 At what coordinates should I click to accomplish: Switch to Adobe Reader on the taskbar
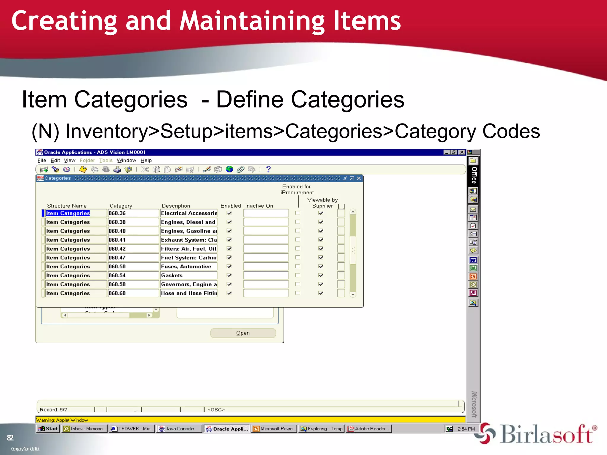369,429
